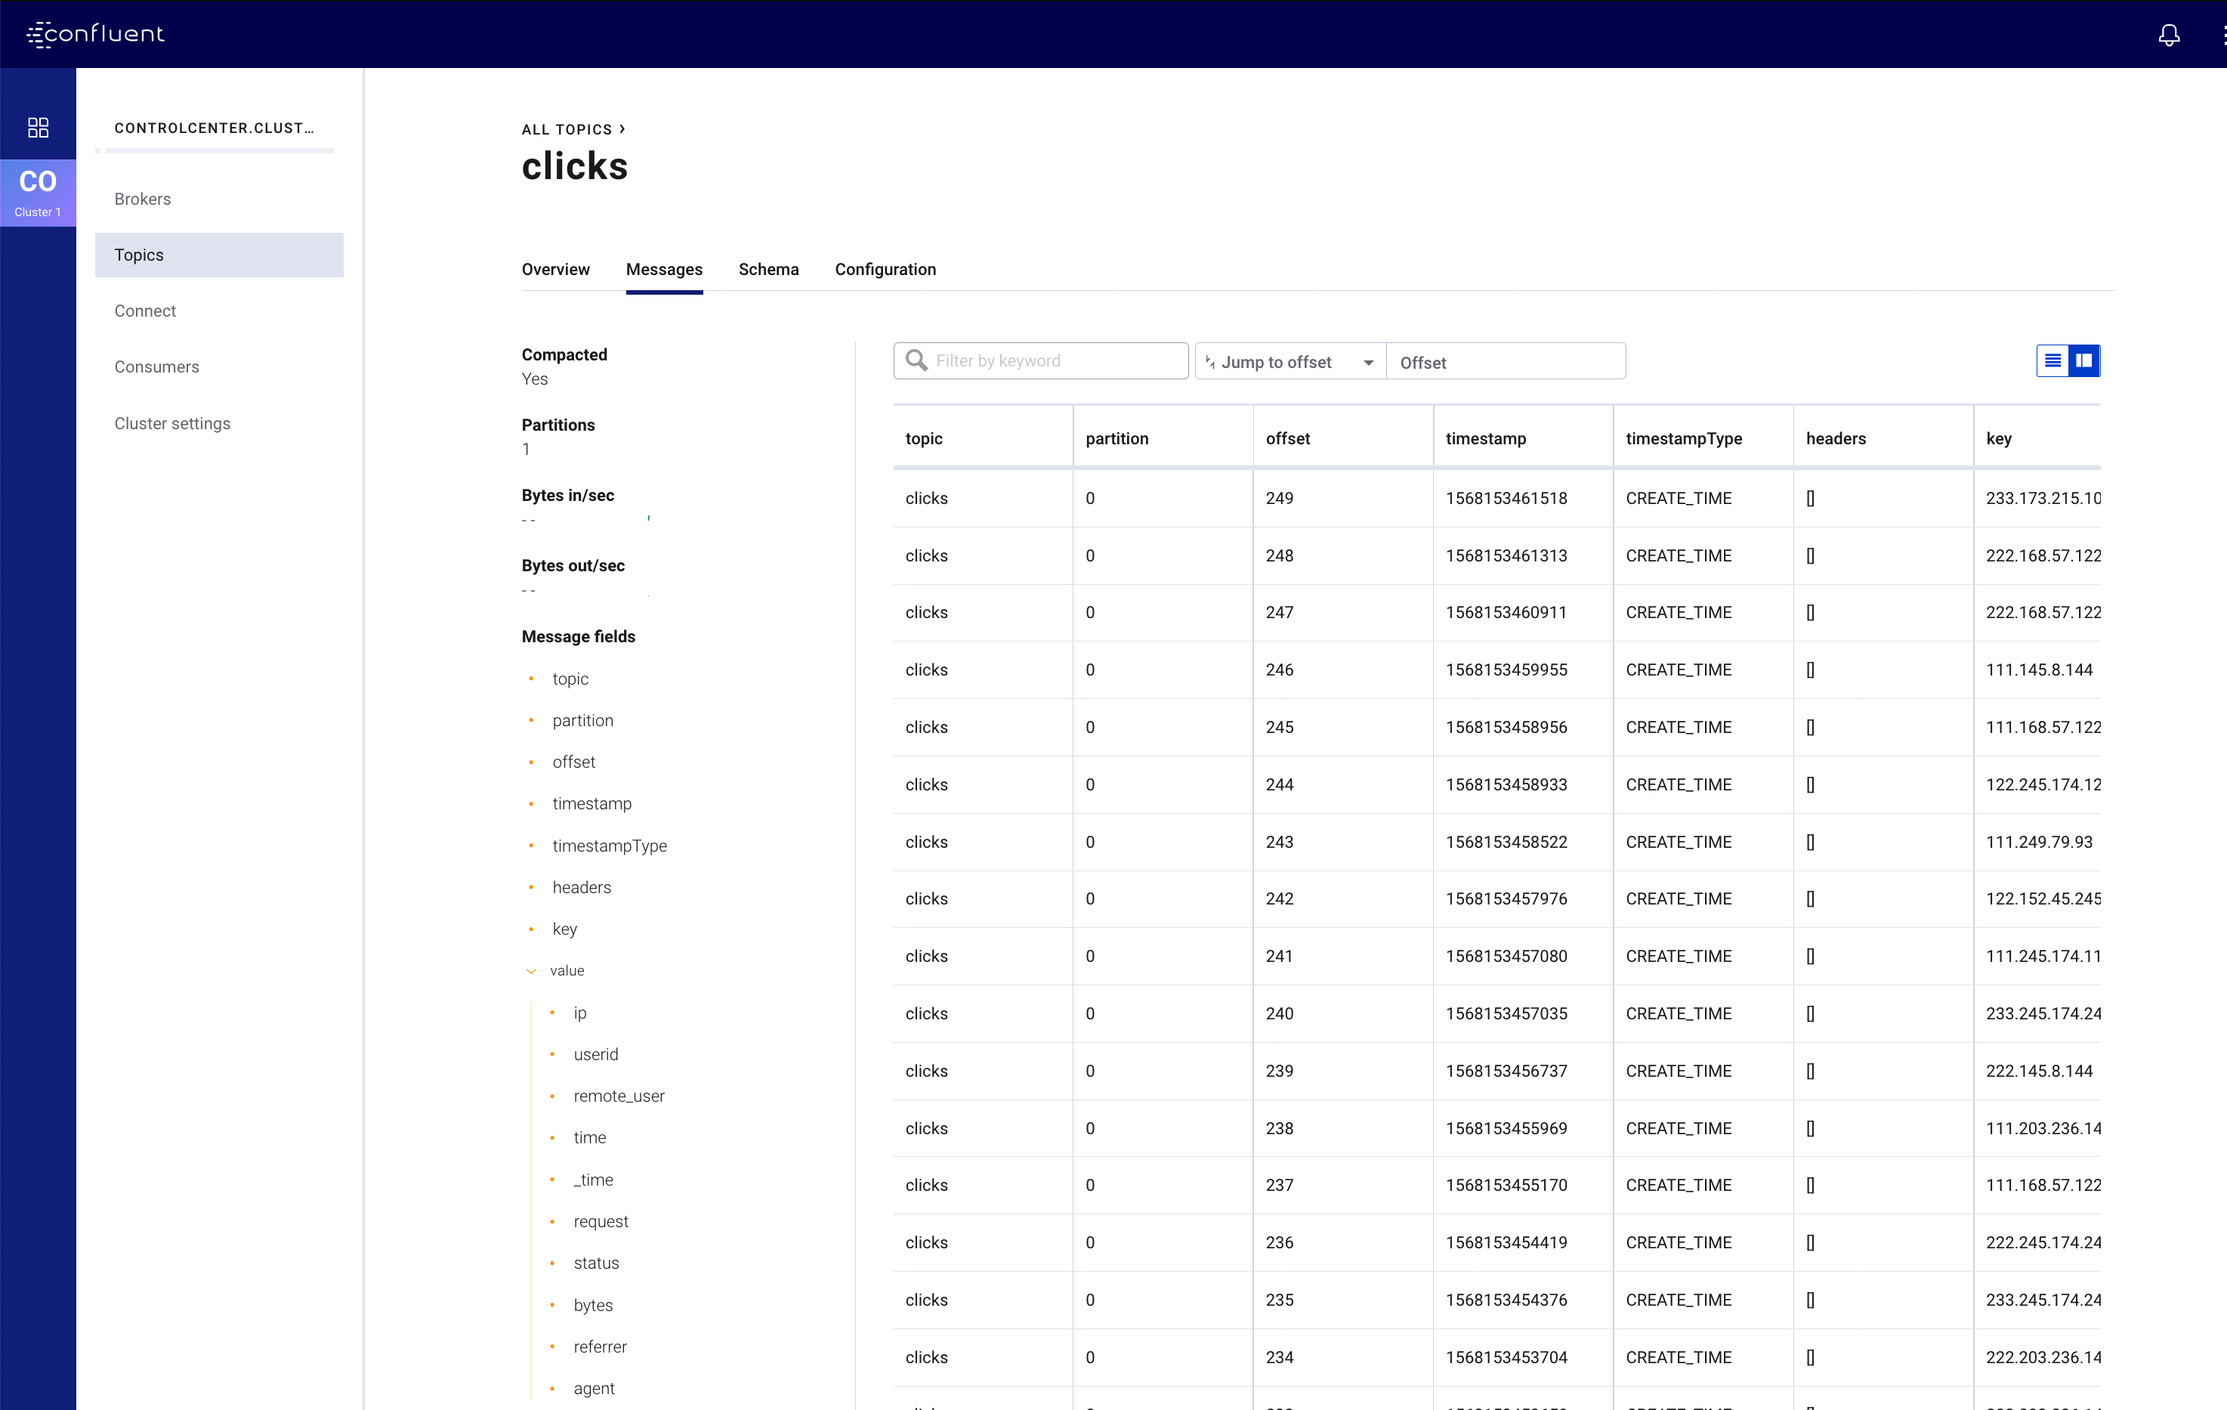Open the Overview tab
Screen dimensions: 2227x1410
pos(556,269)
